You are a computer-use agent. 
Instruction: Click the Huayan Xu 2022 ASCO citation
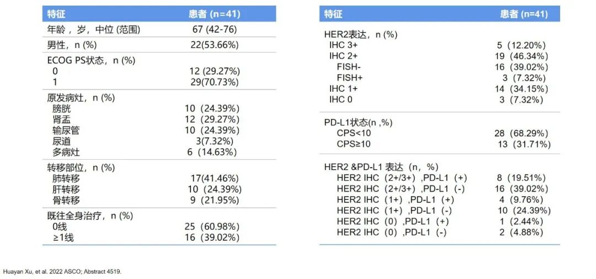point(62,271)
